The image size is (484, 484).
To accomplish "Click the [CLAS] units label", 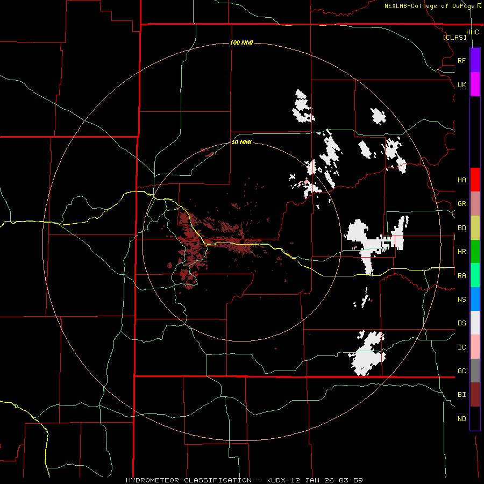I will [x=454, y=37].
